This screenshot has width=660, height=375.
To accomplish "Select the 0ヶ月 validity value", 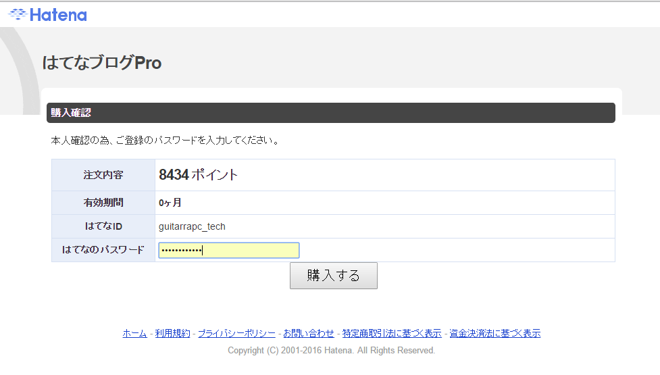I will [x=170, y=203].
